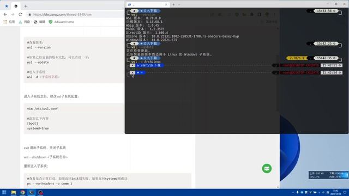The image size is (349, 196).
Task: Open terminal profiles dropdown arrow
Action: click(179, 5)
